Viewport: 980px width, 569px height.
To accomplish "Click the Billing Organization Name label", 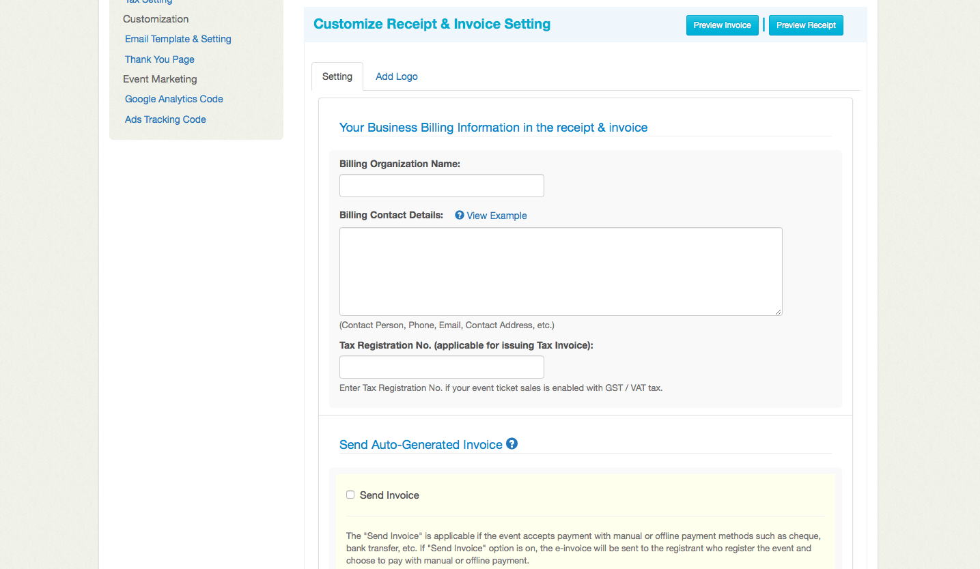I will pos(400,164).
